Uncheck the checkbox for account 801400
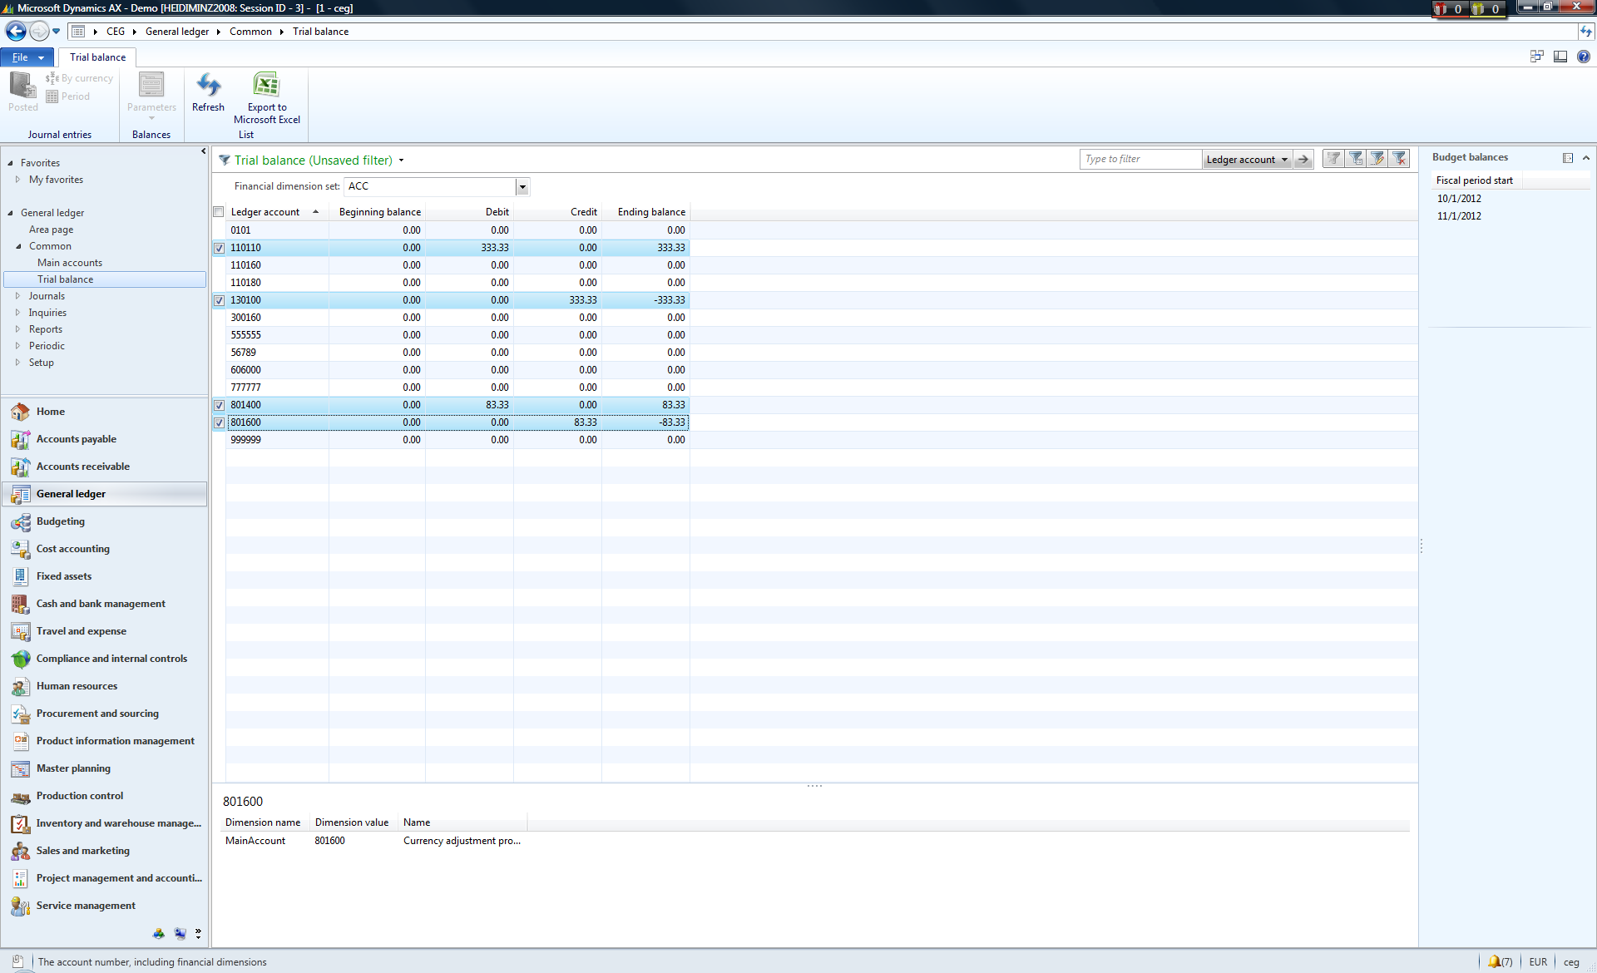This screenshot has width=1597, height=973. pos(219,405)
